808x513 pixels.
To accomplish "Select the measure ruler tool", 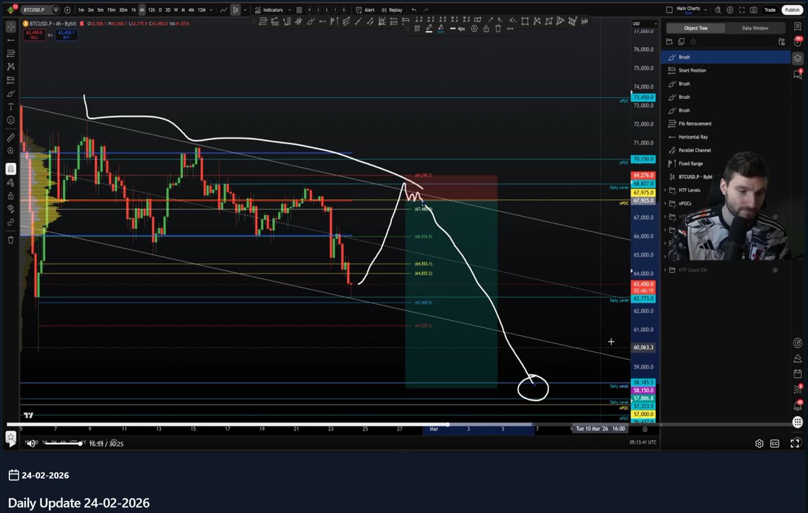I will point(10,137).
